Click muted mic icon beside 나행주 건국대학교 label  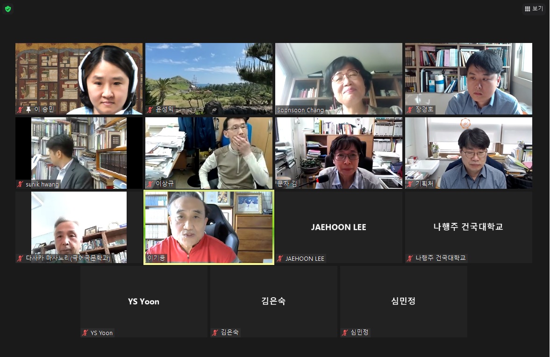[x=410, y=258]
